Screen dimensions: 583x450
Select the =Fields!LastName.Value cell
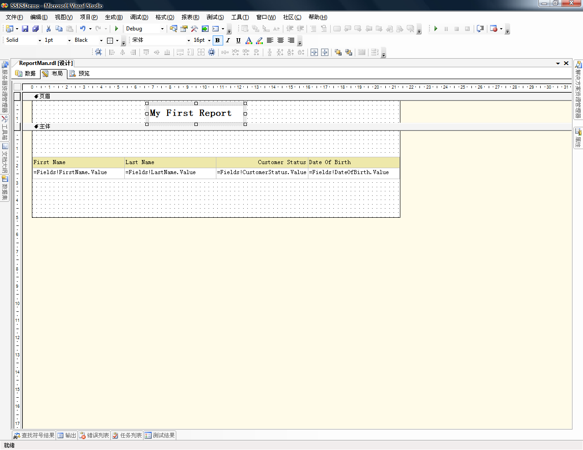(170, 173)
